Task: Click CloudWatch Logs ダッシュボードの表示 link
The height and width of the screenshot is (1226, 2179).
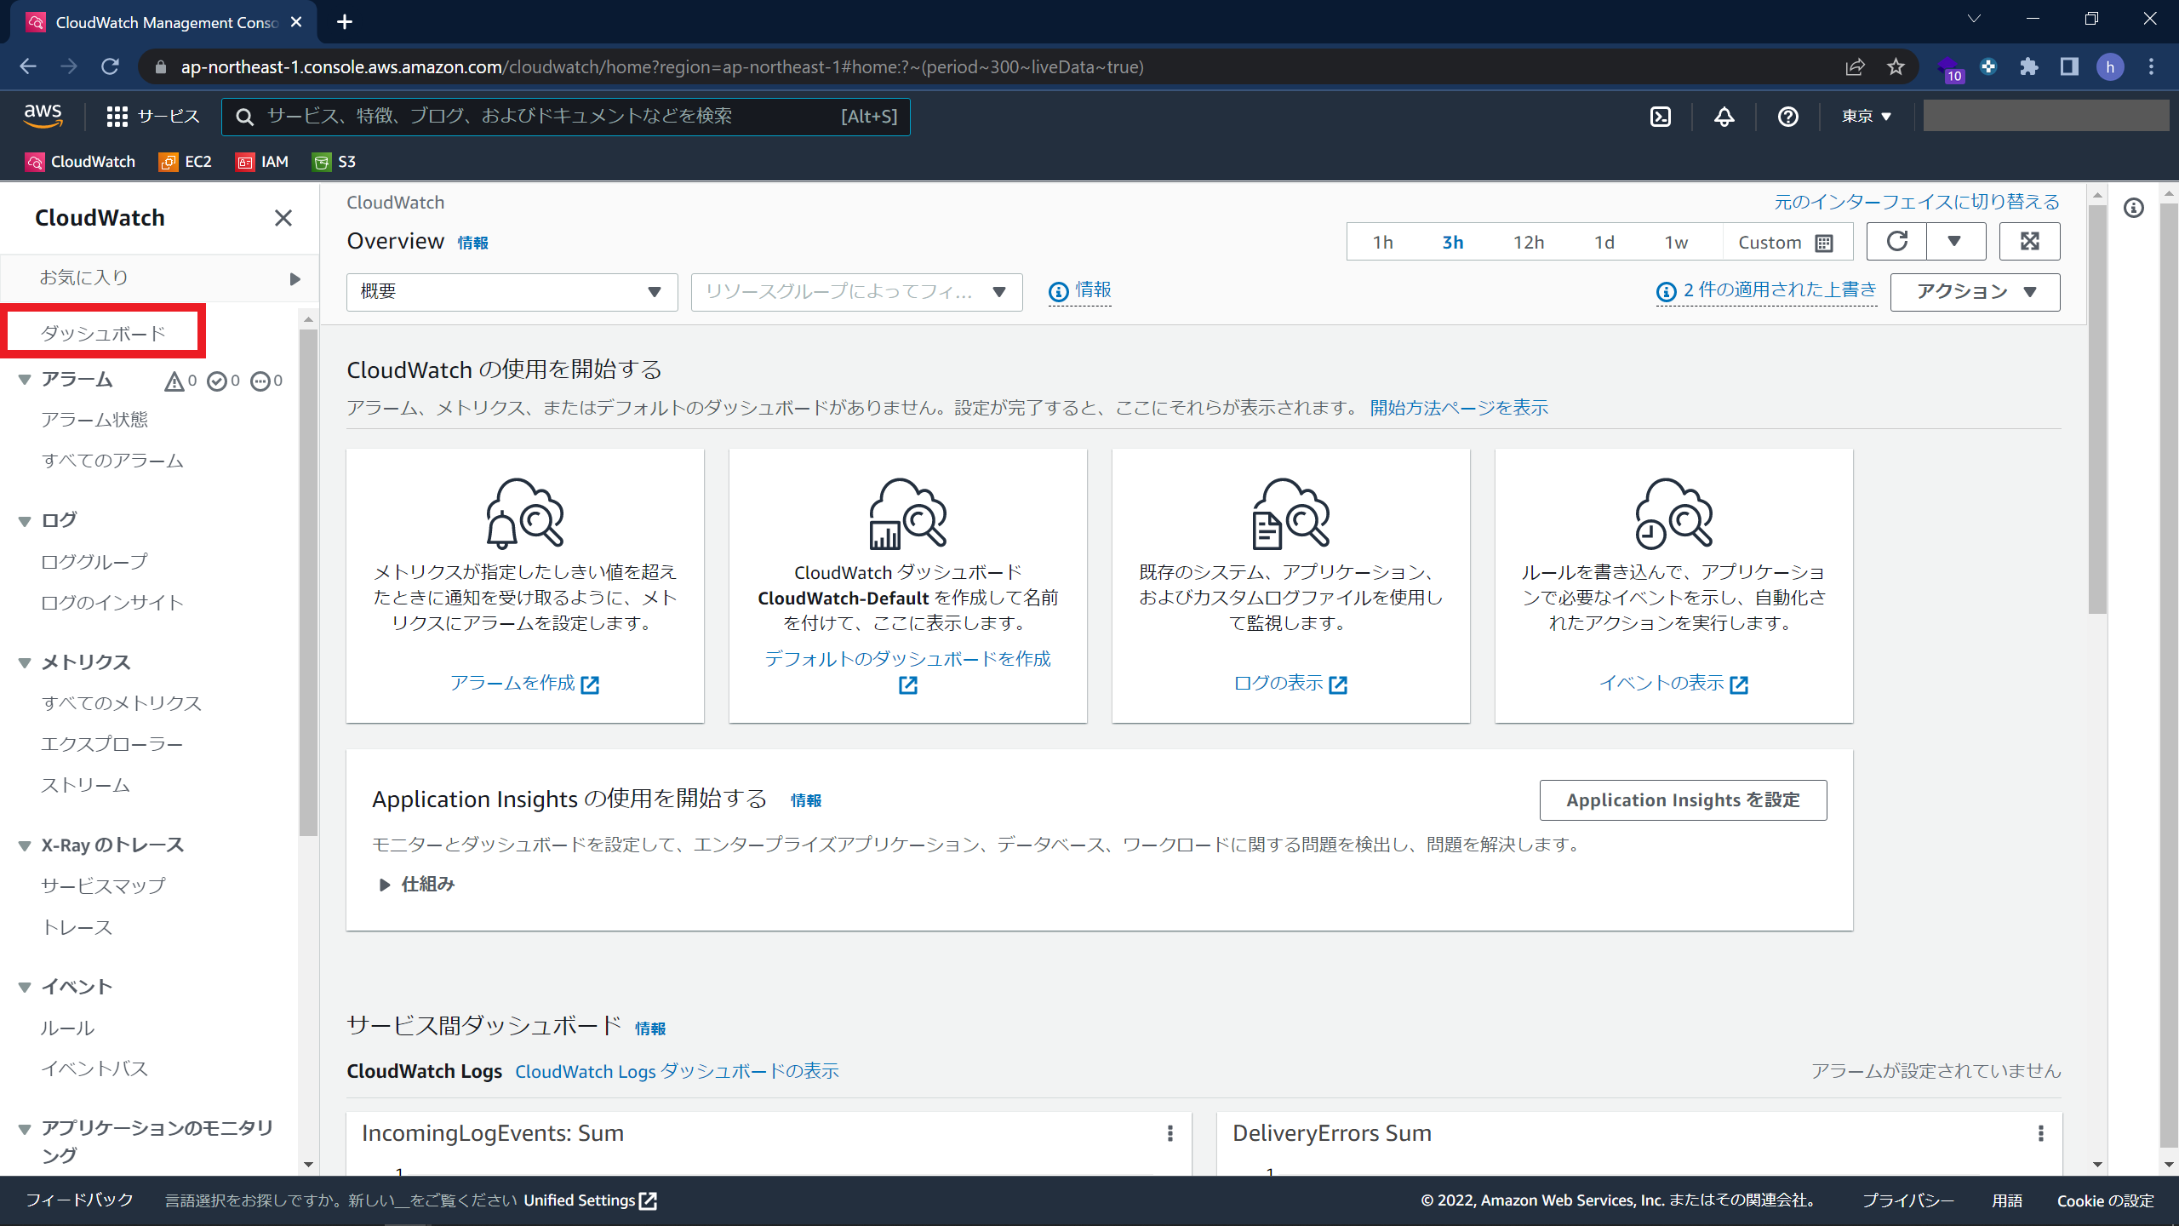Action: click(677, 1071)
